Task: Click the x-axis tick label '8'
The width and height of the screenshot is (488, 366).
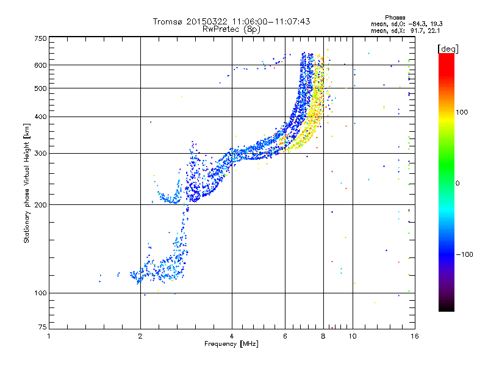Action: coord(323,336)
